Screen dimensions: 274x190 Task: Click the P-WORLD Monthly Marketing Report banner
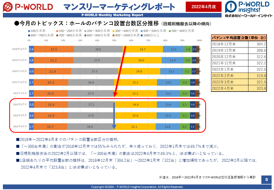(x=112, y=15)
